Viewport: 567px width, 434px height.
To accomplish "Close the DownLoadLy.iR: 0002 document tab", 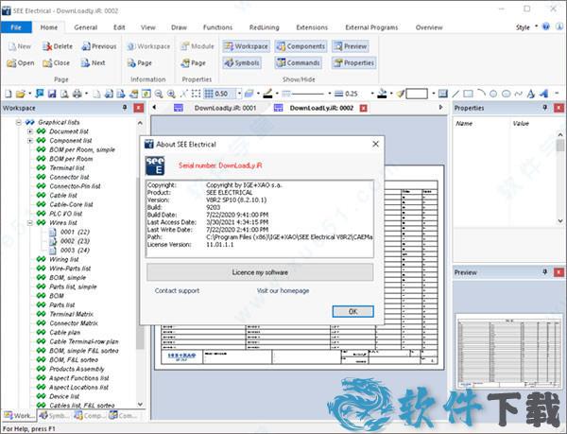I will 364,108.
